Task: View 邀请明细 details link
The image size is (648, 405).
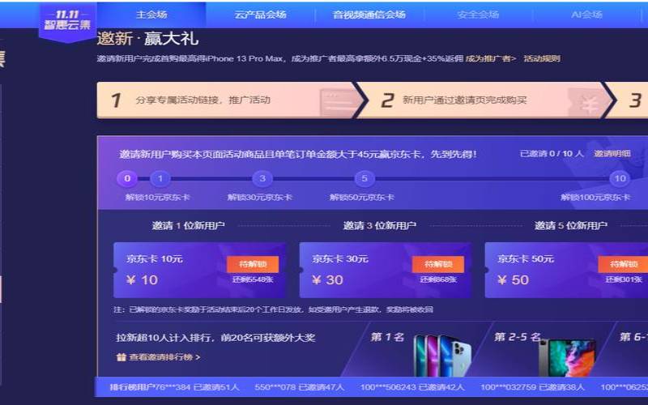Action: (612, 154)
